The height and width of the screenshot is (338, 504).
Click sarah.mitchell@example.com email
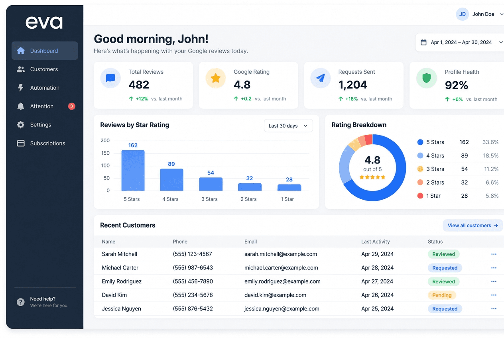[281, 254]
